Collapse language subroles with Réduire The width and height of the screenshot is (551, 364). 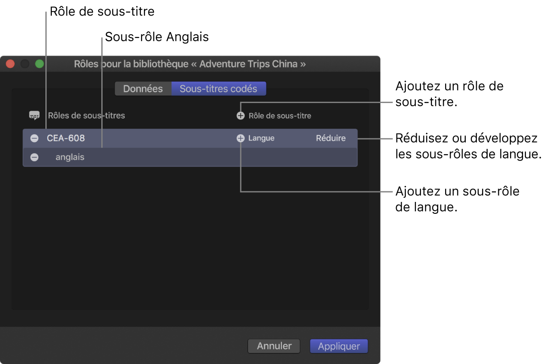[331, 138]
